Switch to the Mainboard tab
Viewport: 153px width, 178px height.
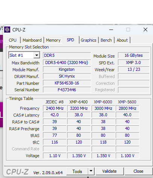pos(32,40)
